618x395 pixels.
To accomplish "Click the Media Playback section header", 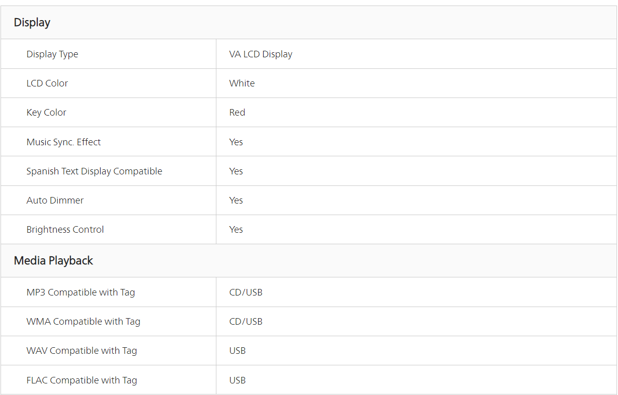I will coord(53,261).
